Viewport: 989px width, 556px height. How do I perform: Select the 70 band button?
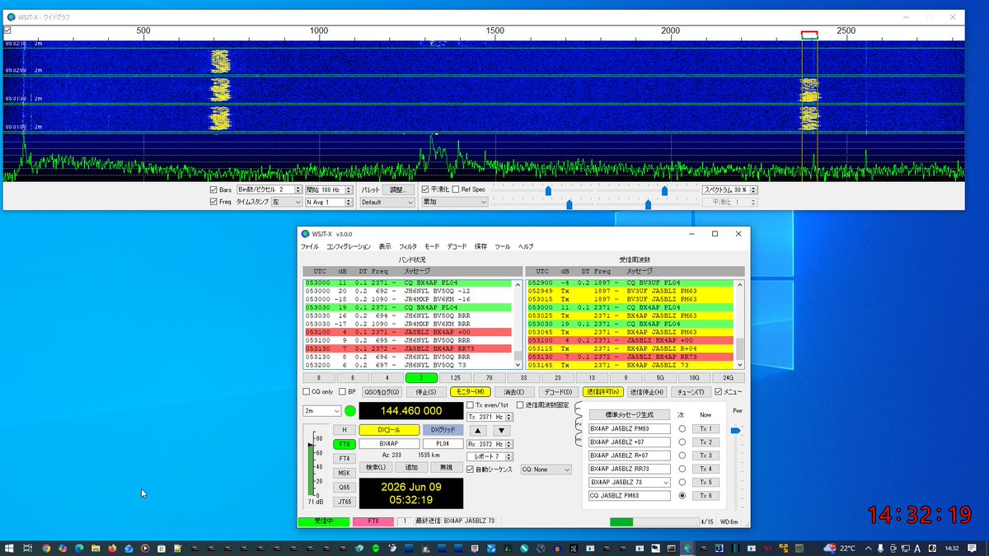coord(489,378)
